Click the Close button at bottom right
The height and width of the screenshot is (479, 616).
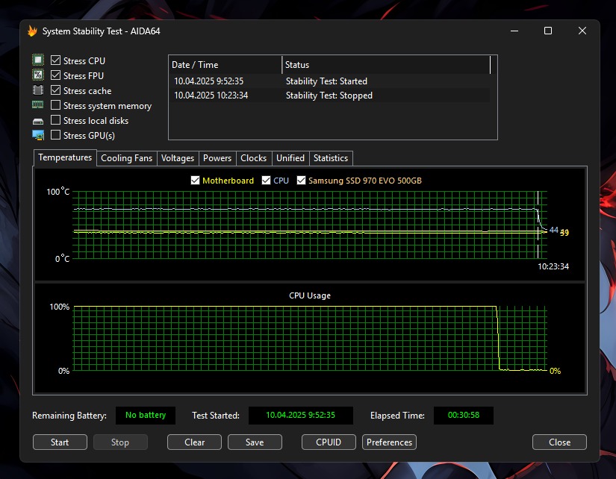[x=559, y=442]
